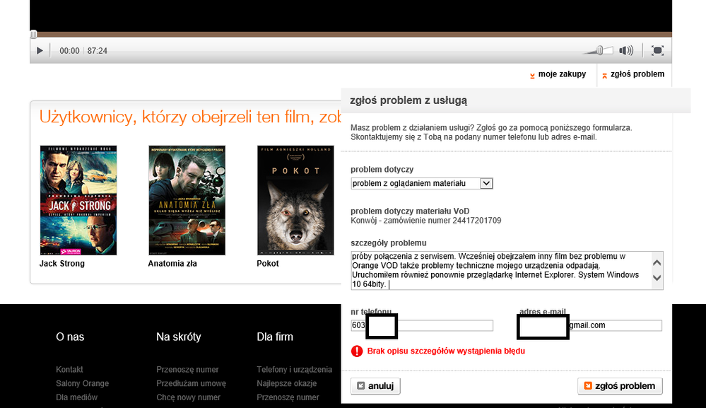Collapse the 'zgłoś problem' tab
The image size is (706, 408).
[x=633, y=74]
